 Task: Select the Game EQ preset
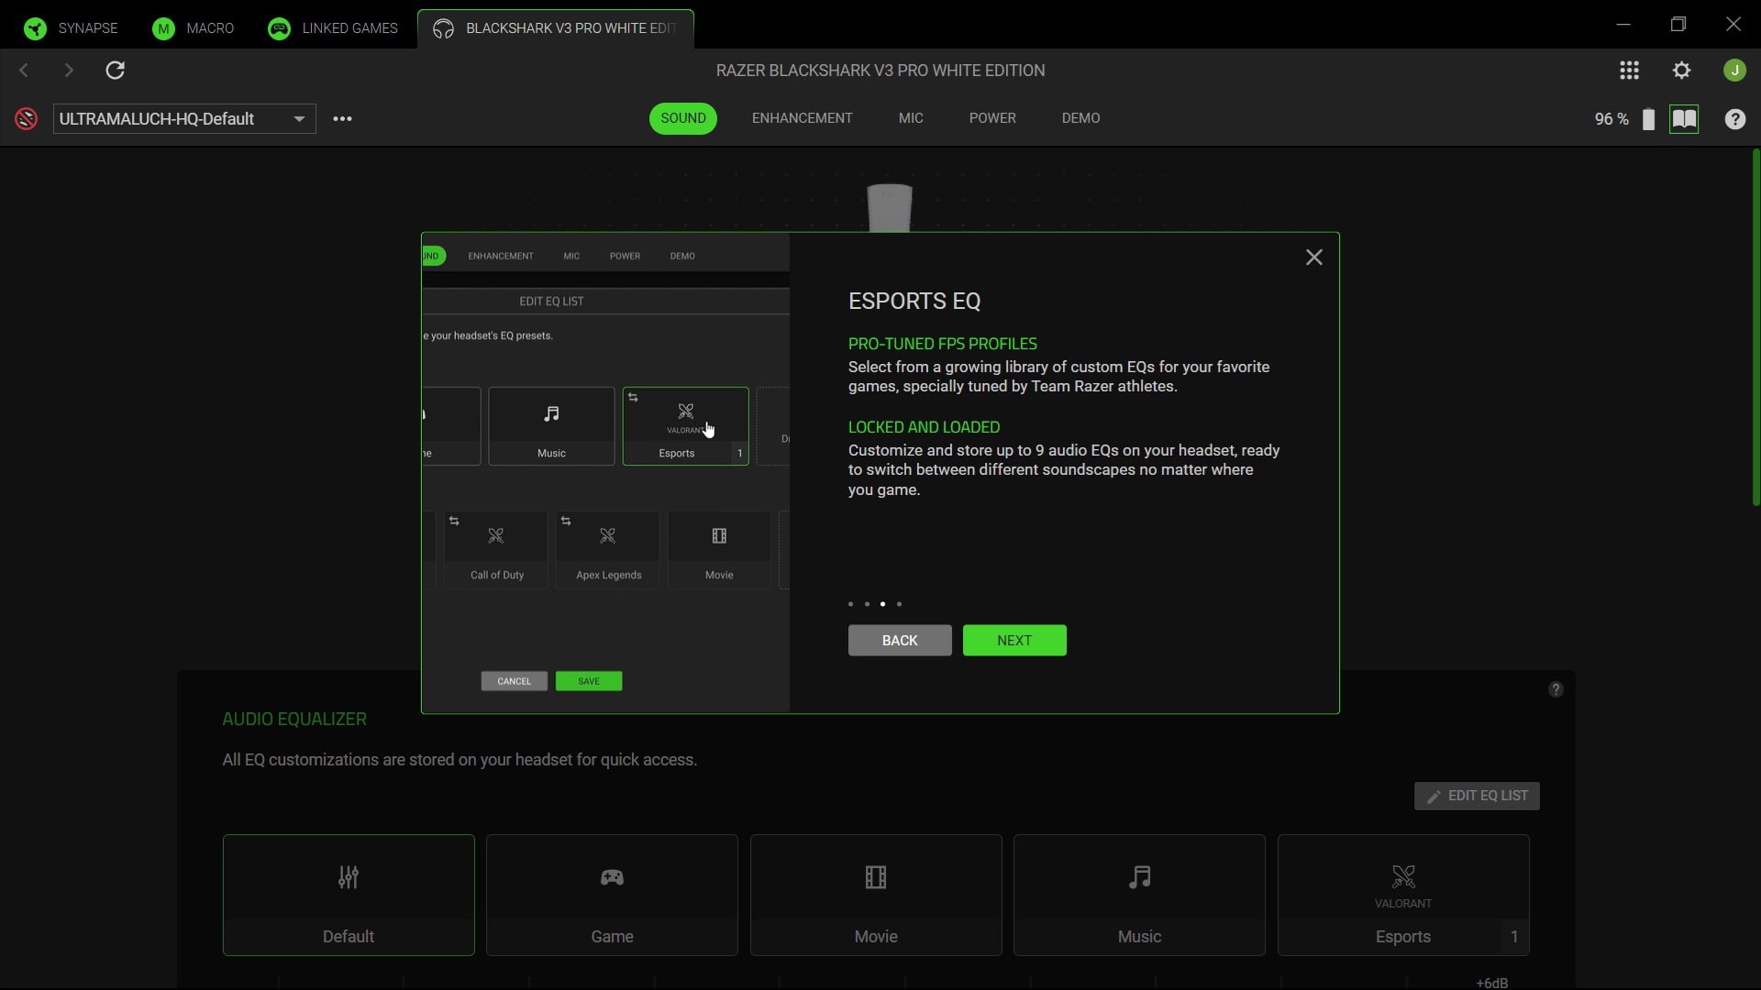612,895
